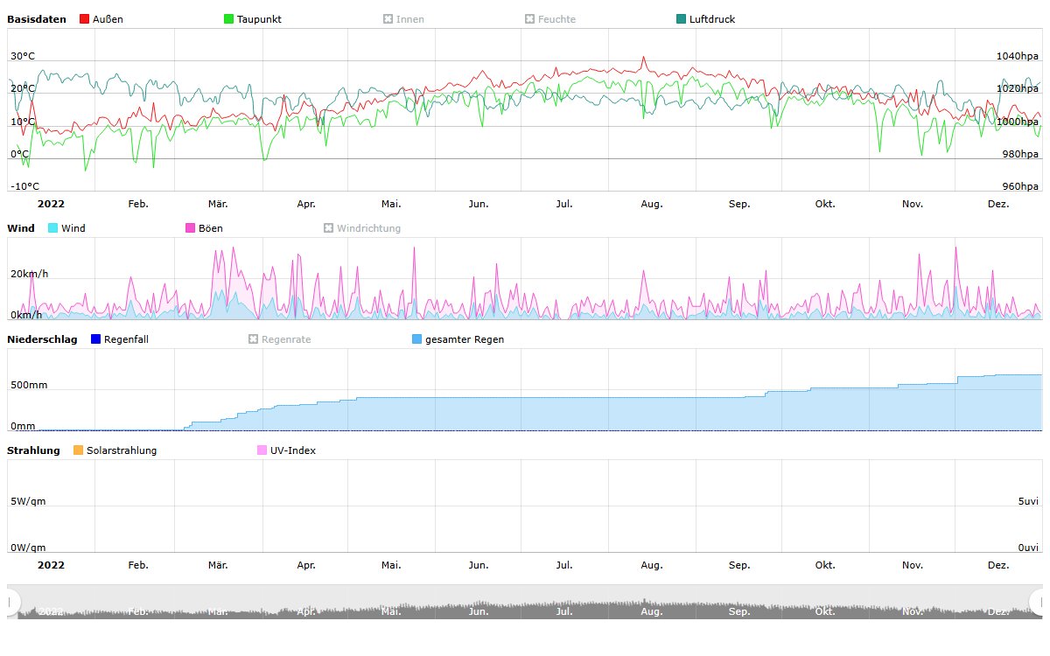Enable the hidden Innen series
The image size is (1050, 656).
point(409,19)
